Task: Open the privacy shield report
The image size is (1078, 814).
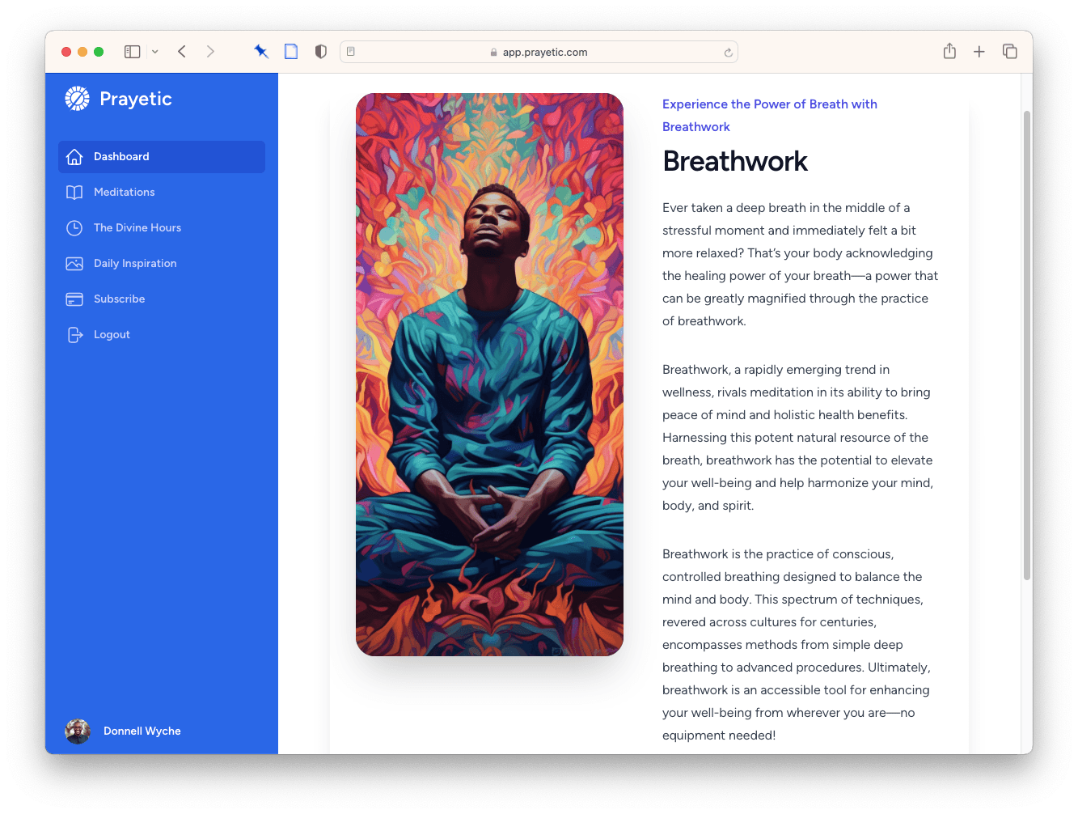Action: coord(321,52)
